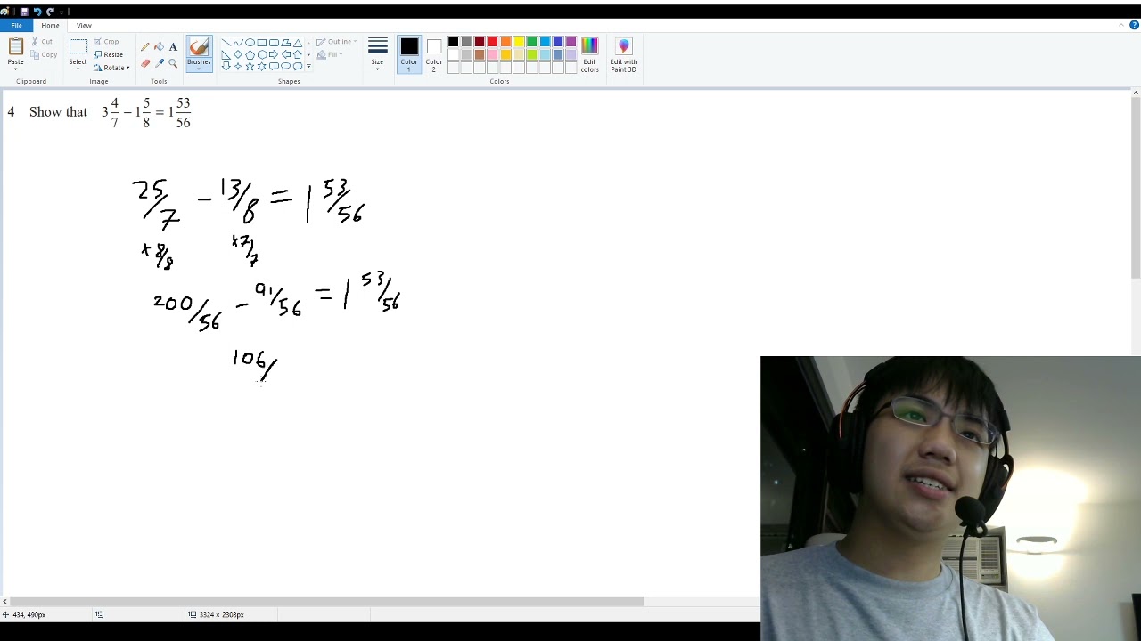
Task: Click the Select rectangle tool
Action: pos(78,47)
